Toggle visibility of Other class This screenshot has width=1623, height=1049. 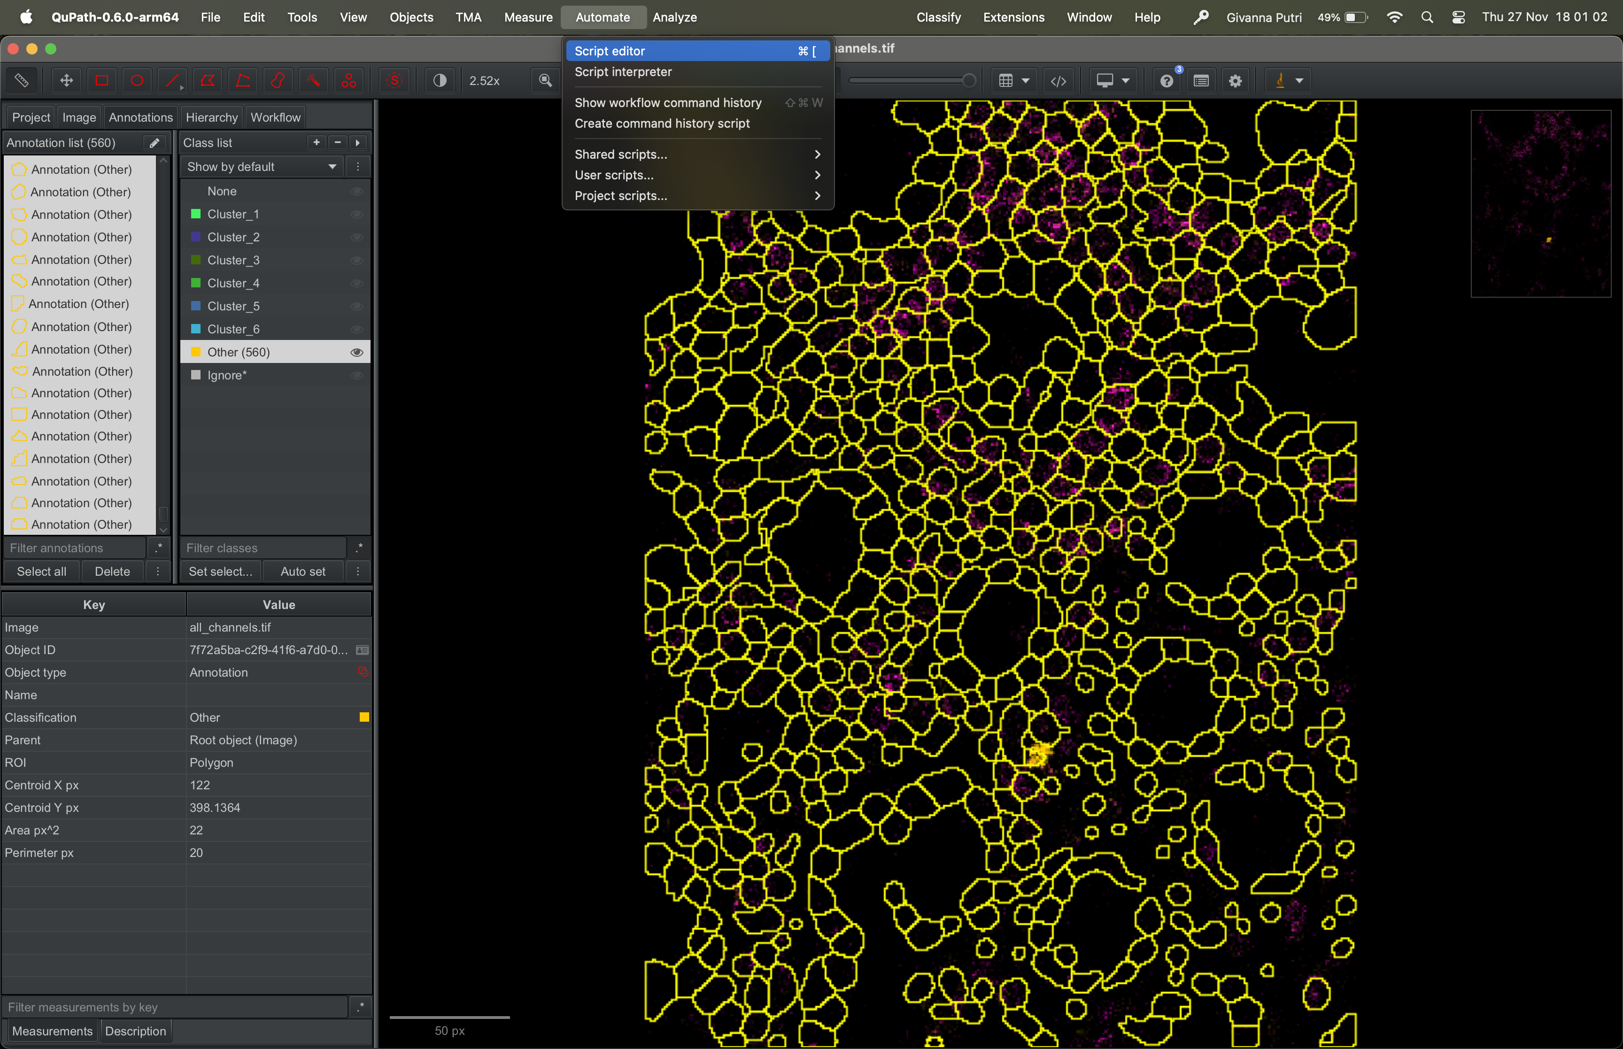tap(356, 352)
